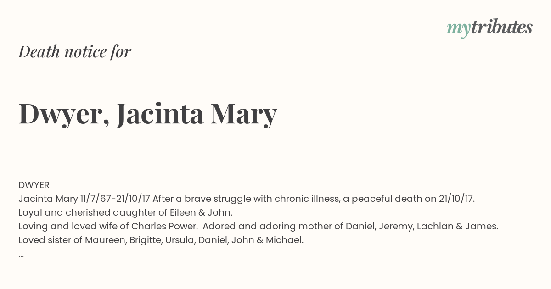The width and height of the screenshot is (551, 289).
Task: Click the DWYER surname line
Action: point(34,185)
